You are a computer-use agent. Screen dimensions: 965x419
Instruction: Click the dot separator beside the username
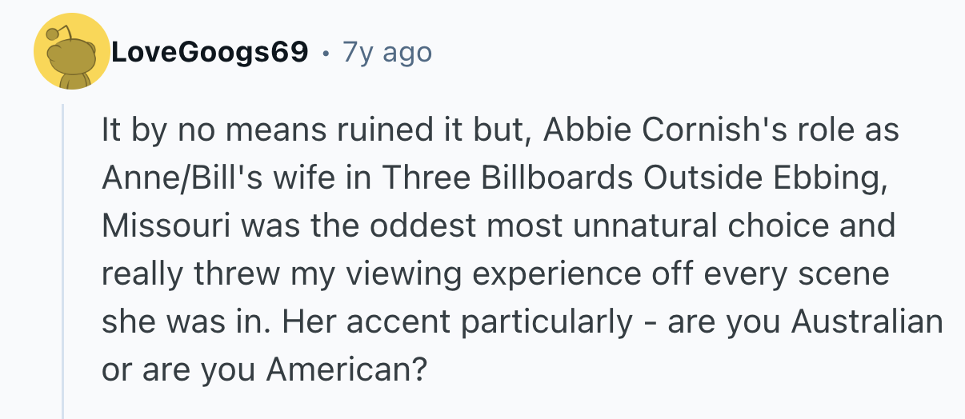point(325,54)
